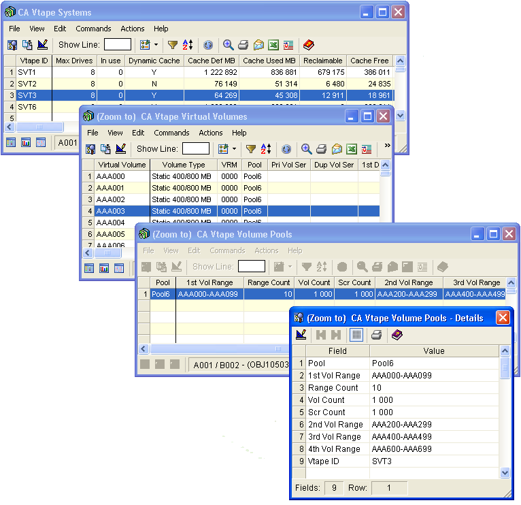Close the Volume Pools Details window

[x=503, y=317]
